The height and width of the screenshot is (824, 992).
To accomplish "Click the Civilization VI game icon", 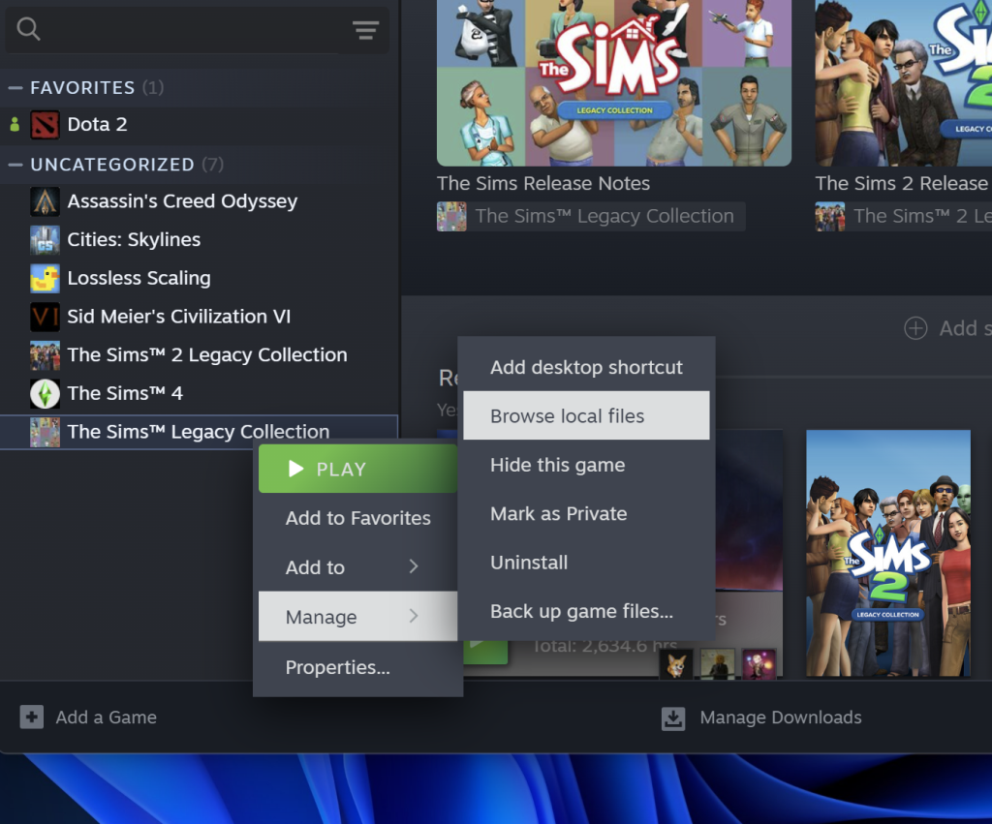I will coord(45,317).
